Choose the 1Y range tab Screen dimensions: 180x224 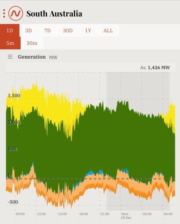click(88, 31)
